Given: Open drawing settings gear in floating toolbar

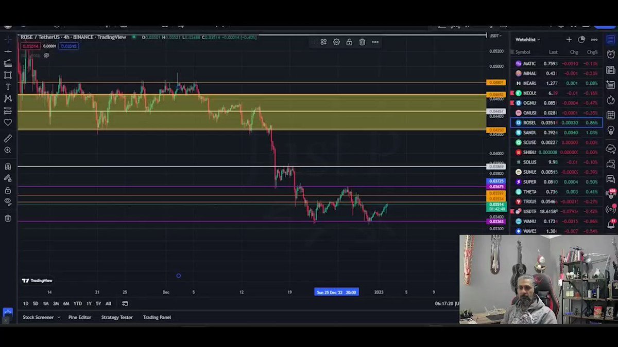Looking at the screenshot, I should [x=336, y=42].
